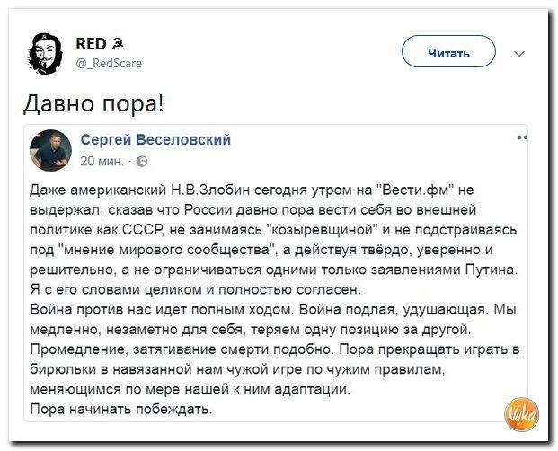Click the hammer and sickle emoji beside RED
Screen dimensions: 558x451
pos(118,44)
